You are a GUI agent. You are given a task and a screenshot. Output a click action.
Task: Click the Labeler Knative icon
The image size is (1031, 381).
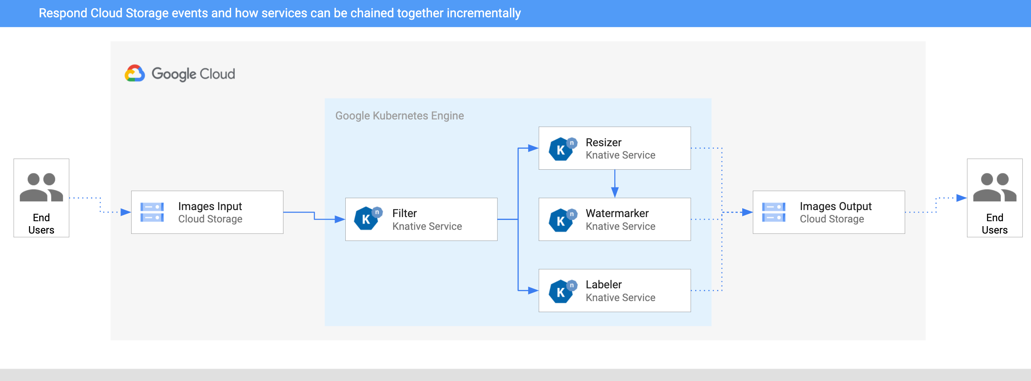pyautogui.click(x=563, y=291)
